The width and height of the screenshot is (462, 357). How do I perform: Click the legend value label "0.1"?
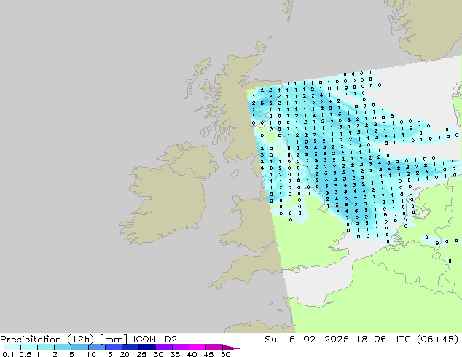click(8, 354)
